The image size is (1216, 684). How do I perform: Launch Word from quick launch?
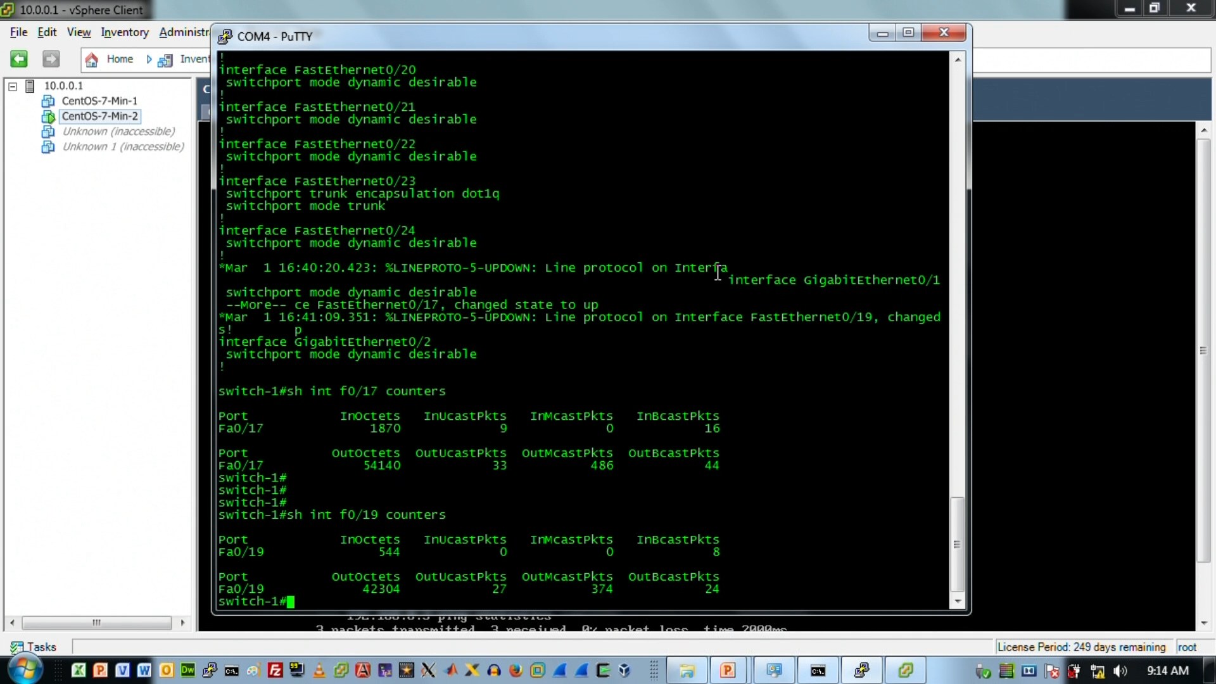pos(144,670)
